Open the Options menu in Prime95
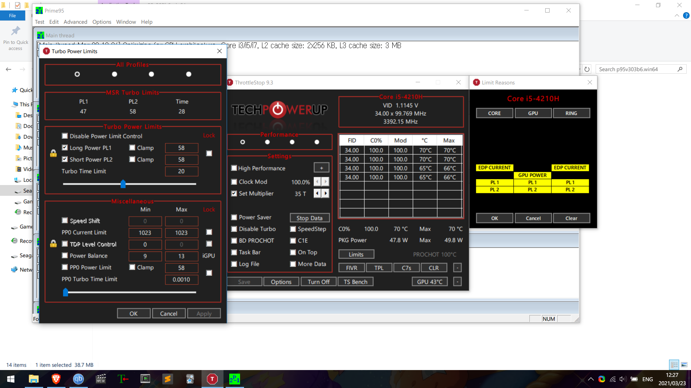Image resolution: width=691 pixels, height=388 pixels. (101, 22)
